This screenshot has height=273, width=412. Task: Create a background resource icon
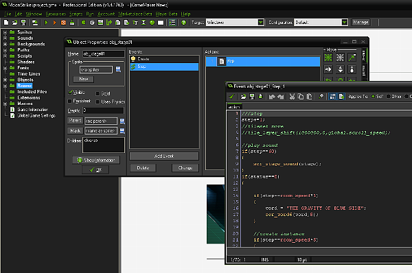101,23
